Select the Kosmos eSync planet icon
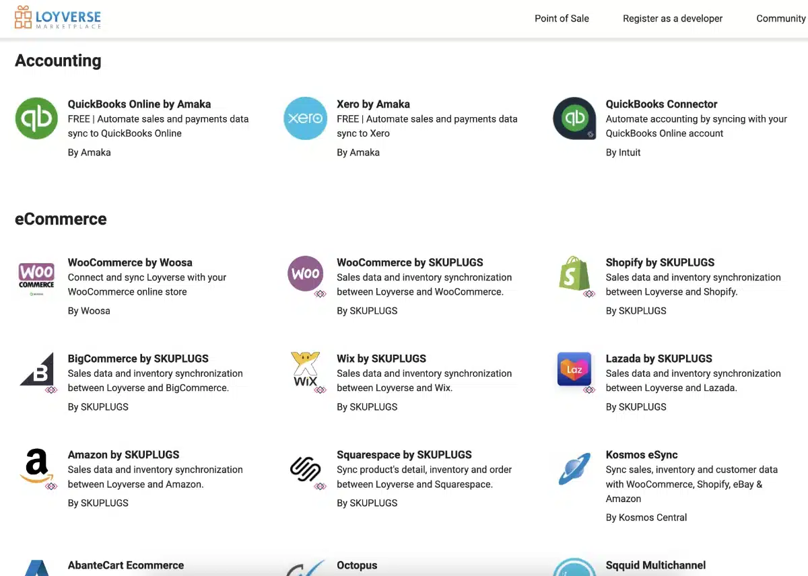 (x=574, y=468)
